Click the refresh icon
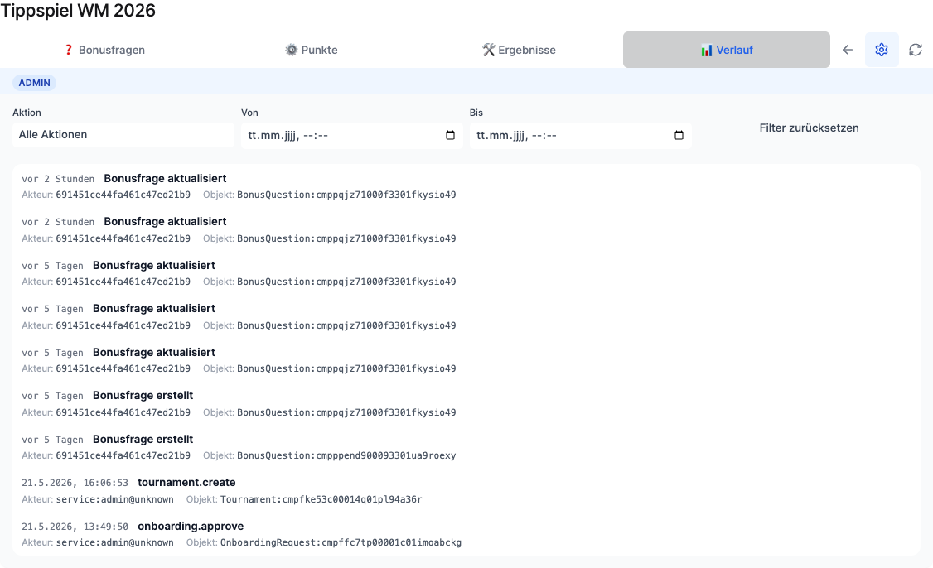This screenshot has height=568, width=933. tap(916, 50)
